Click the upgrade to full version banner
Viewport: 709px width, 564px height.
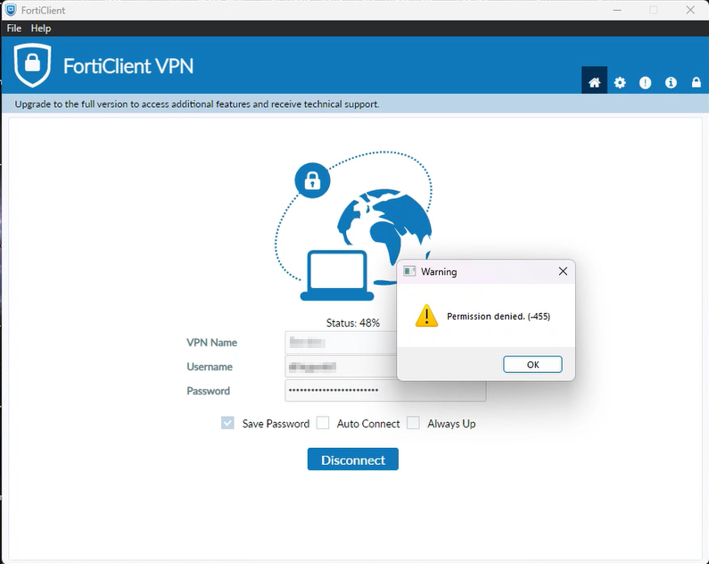197,104
